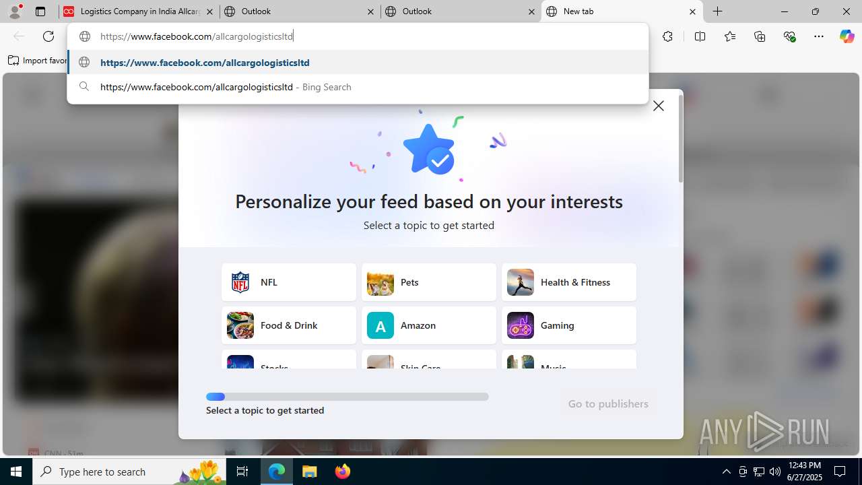Show hidden system tray icons
This screenshot has width=862, height=485.
726,472
